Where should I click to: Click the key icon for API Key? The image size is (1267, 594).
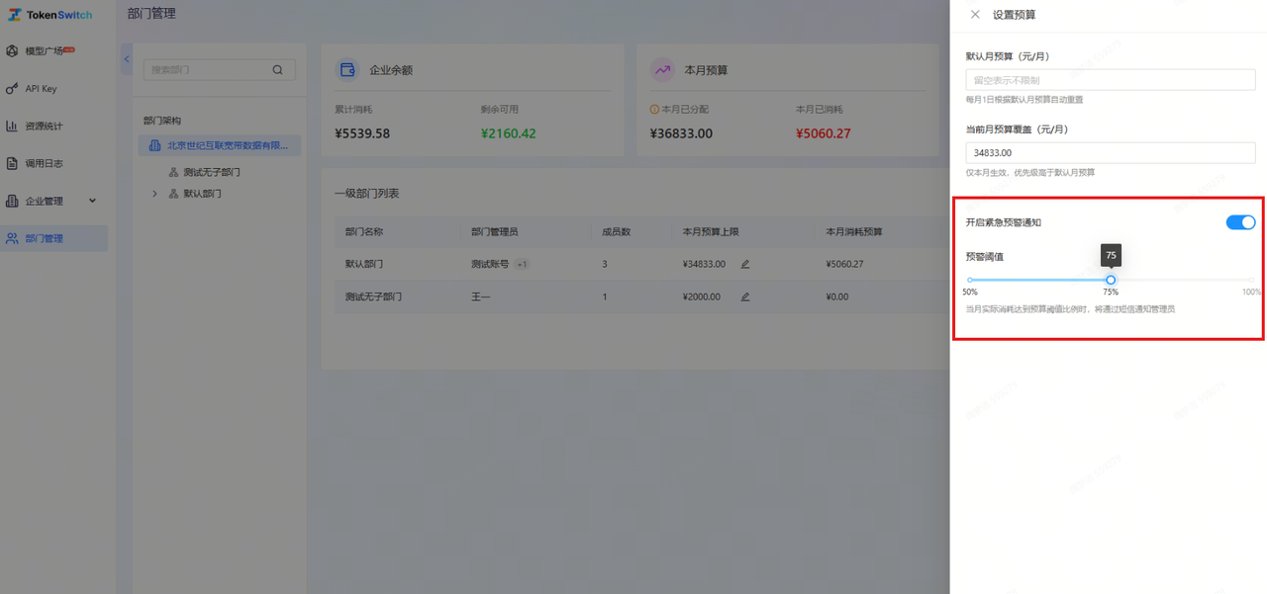[12, 88]
